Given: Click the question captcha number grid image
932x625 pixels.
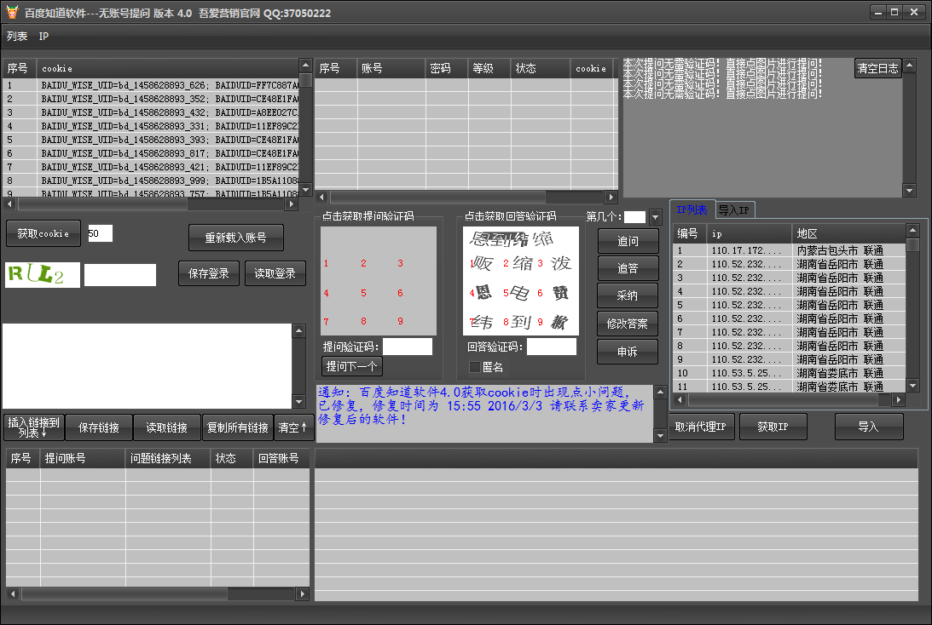Looking at the screenshot, I should pos(378,280).
